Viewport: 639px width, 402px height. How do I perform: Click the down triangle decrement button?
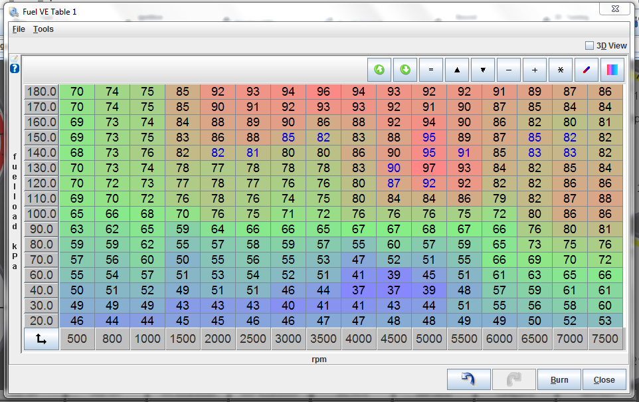click(483, 70)
